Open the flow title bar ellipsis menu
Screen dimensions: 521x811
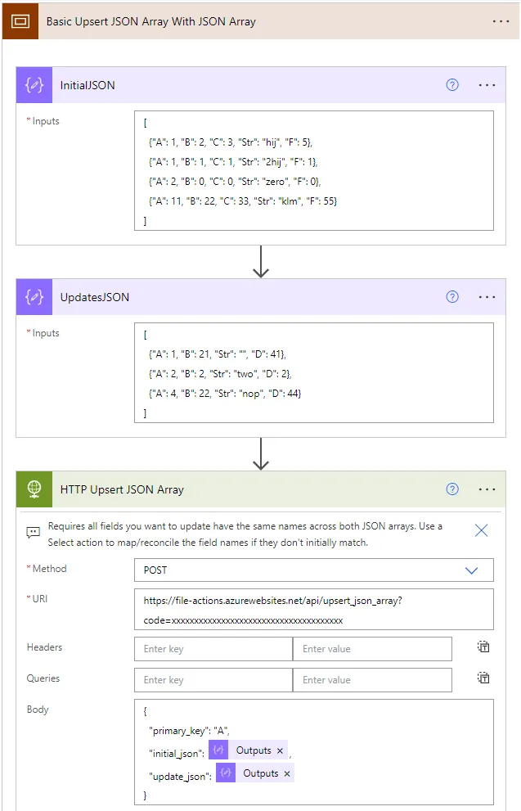click(x=501, y=20)
